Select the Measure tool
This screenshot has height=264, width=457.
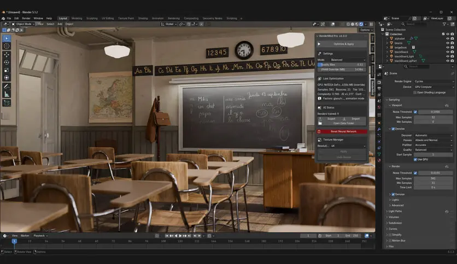pos(7,94)
